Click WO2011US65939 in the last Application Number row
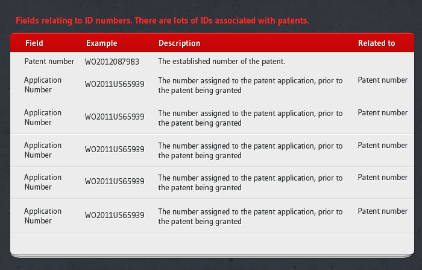This screenshot has height=270, width=422. (x=115, y=216)
